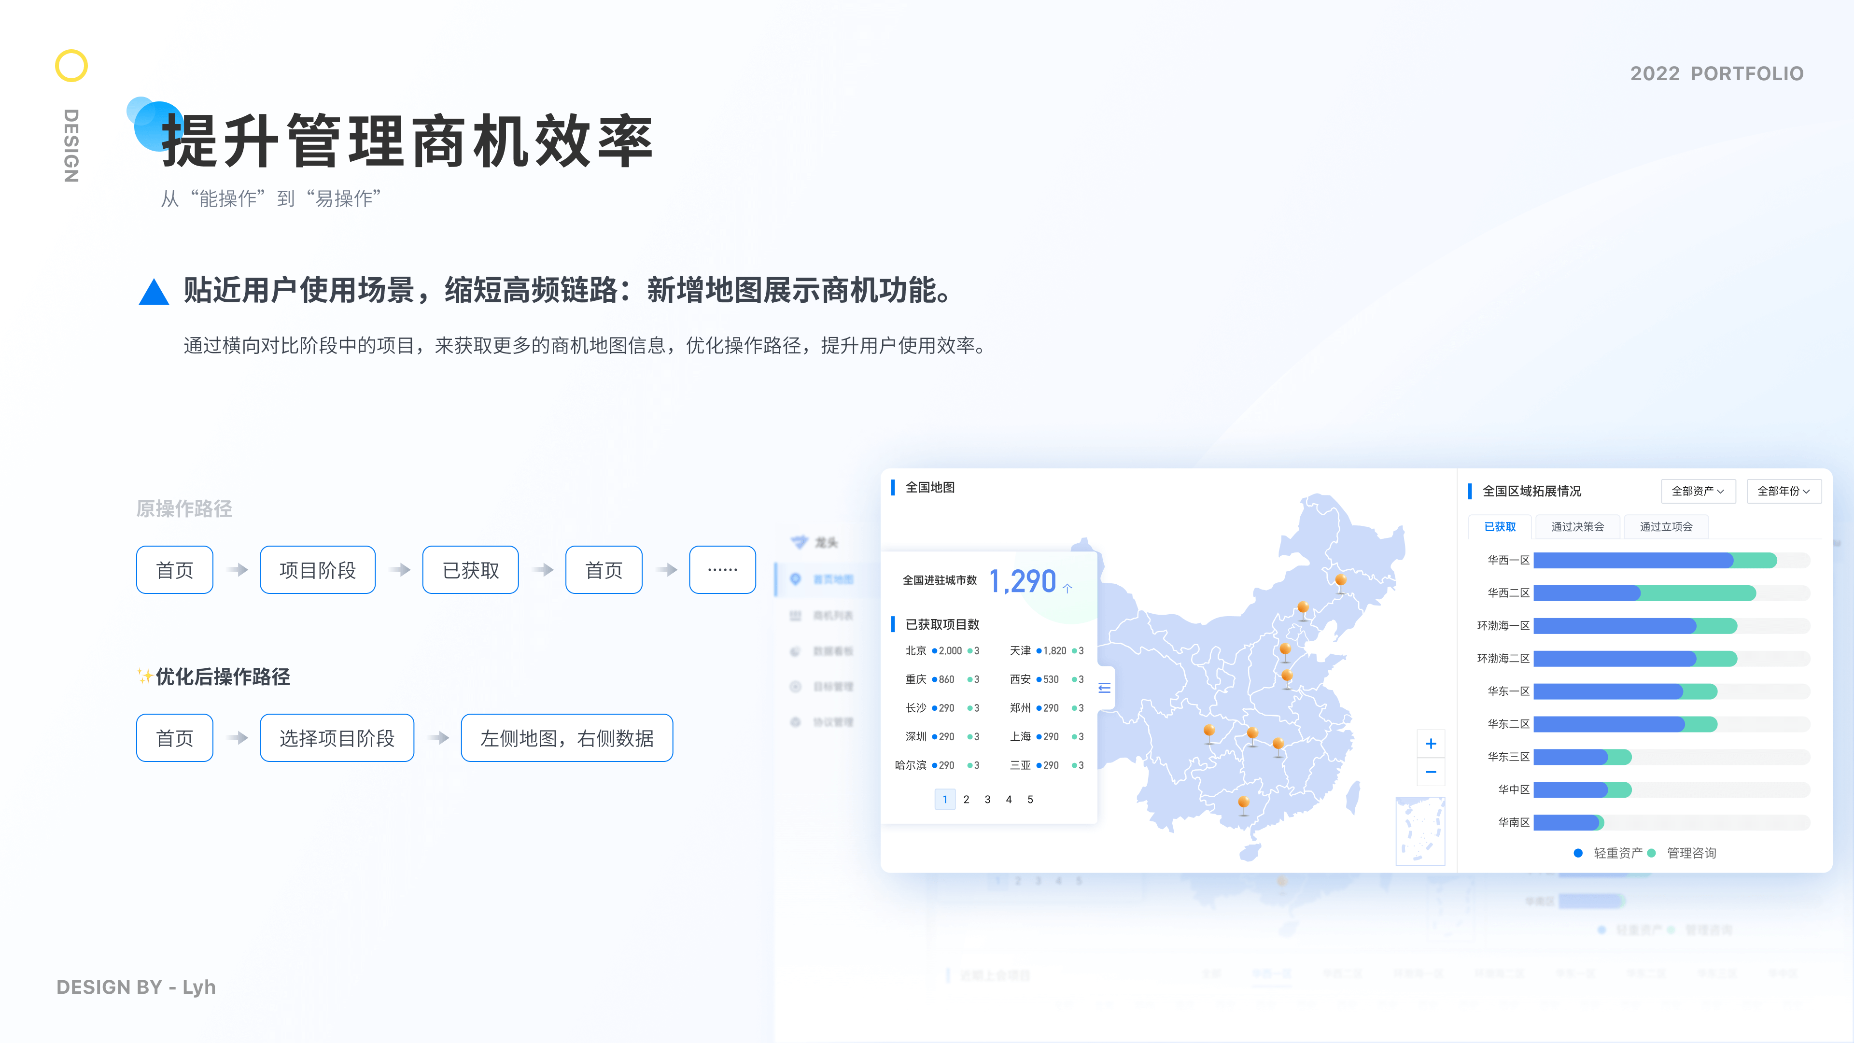
Task: Click the ...... ellipsis step box
Action: click(723, 570)
